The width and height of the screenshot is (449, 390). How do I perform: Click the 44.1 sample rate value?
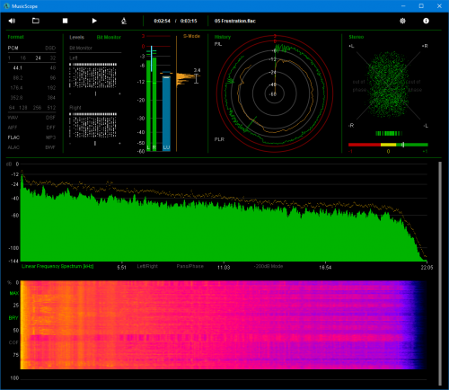tap(17, 68)
